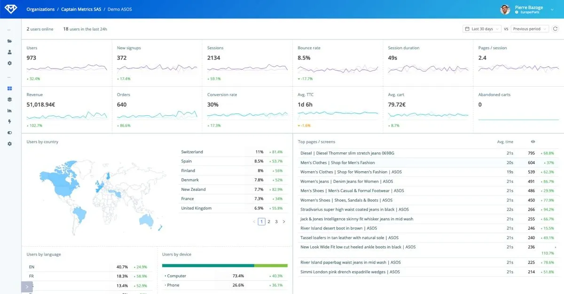
Task: Open the New signups metric card
Action: [x=157, y=63]
